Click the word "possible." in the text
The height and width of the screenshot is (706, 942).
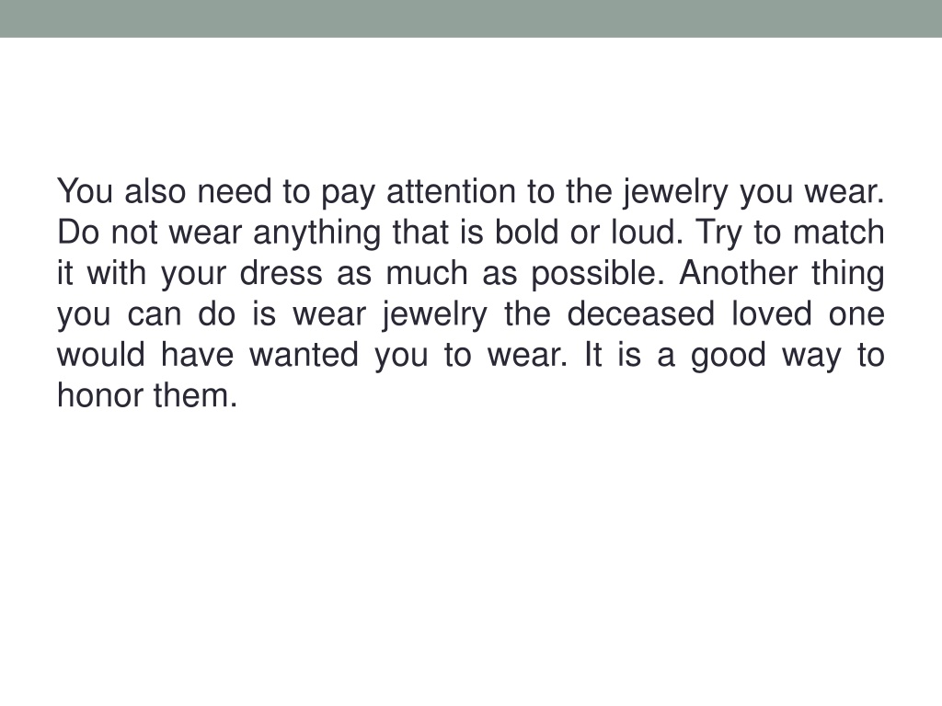(x=597, y=274)
